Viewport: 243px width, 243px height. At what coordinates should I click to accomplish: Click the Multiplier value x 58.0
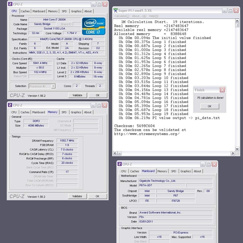pos(40,68)
